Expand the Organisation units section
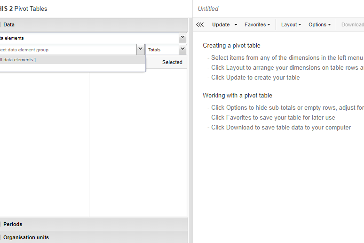The image size is (364, 243). 26,237
